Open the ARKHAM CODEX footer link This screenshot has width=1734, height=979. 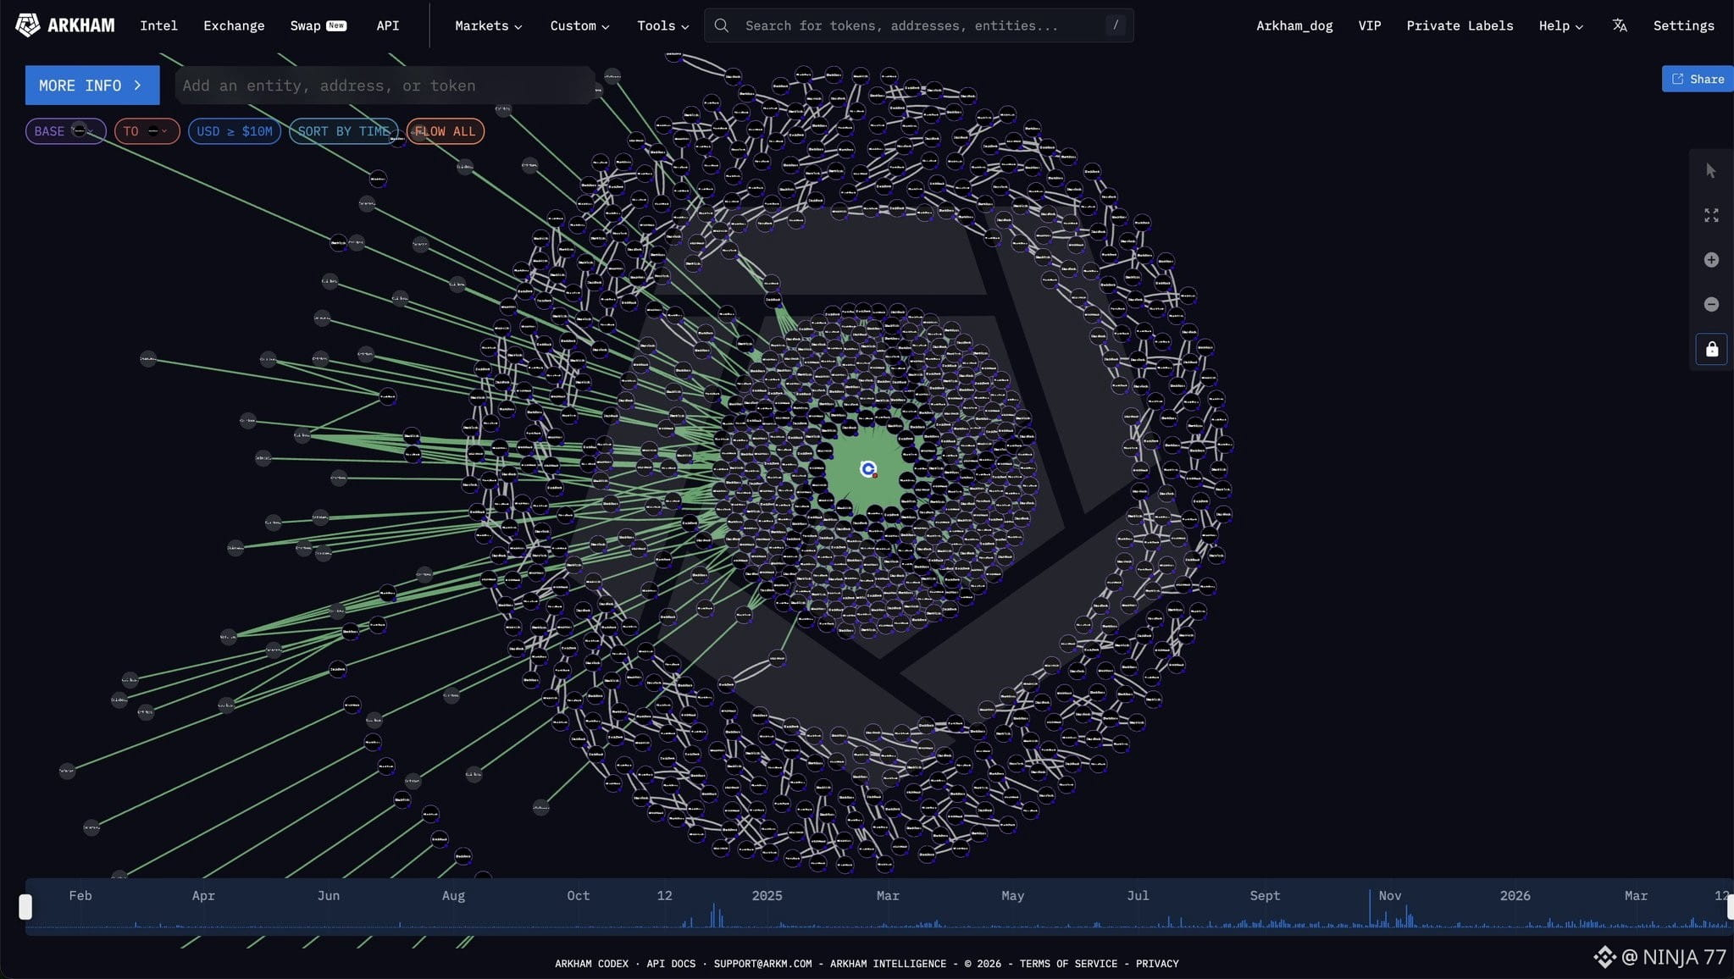tap(592, 964)
